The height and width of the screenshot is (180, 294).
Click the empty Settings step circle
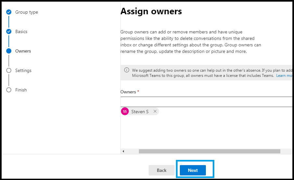pyautogui.click(x=9, y=70)
